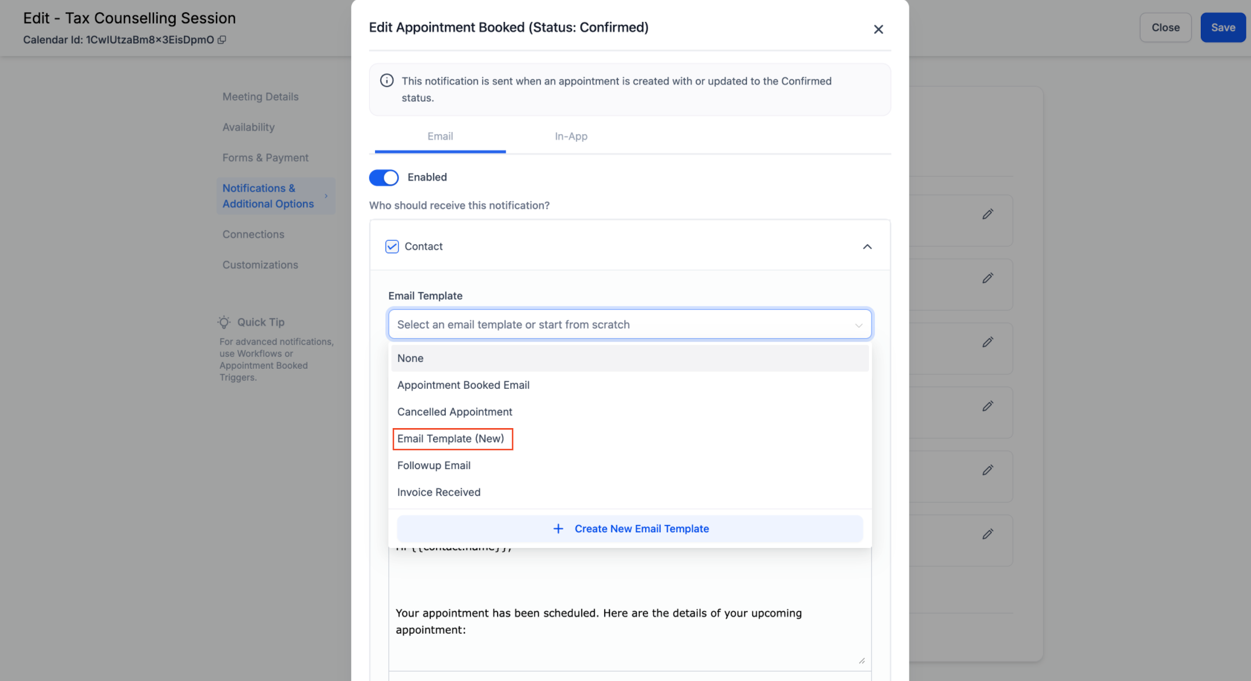This screenshot has height=681, width=1251.
Task: Copy the Calendar Id with copy icon
Action: (222, 40)
